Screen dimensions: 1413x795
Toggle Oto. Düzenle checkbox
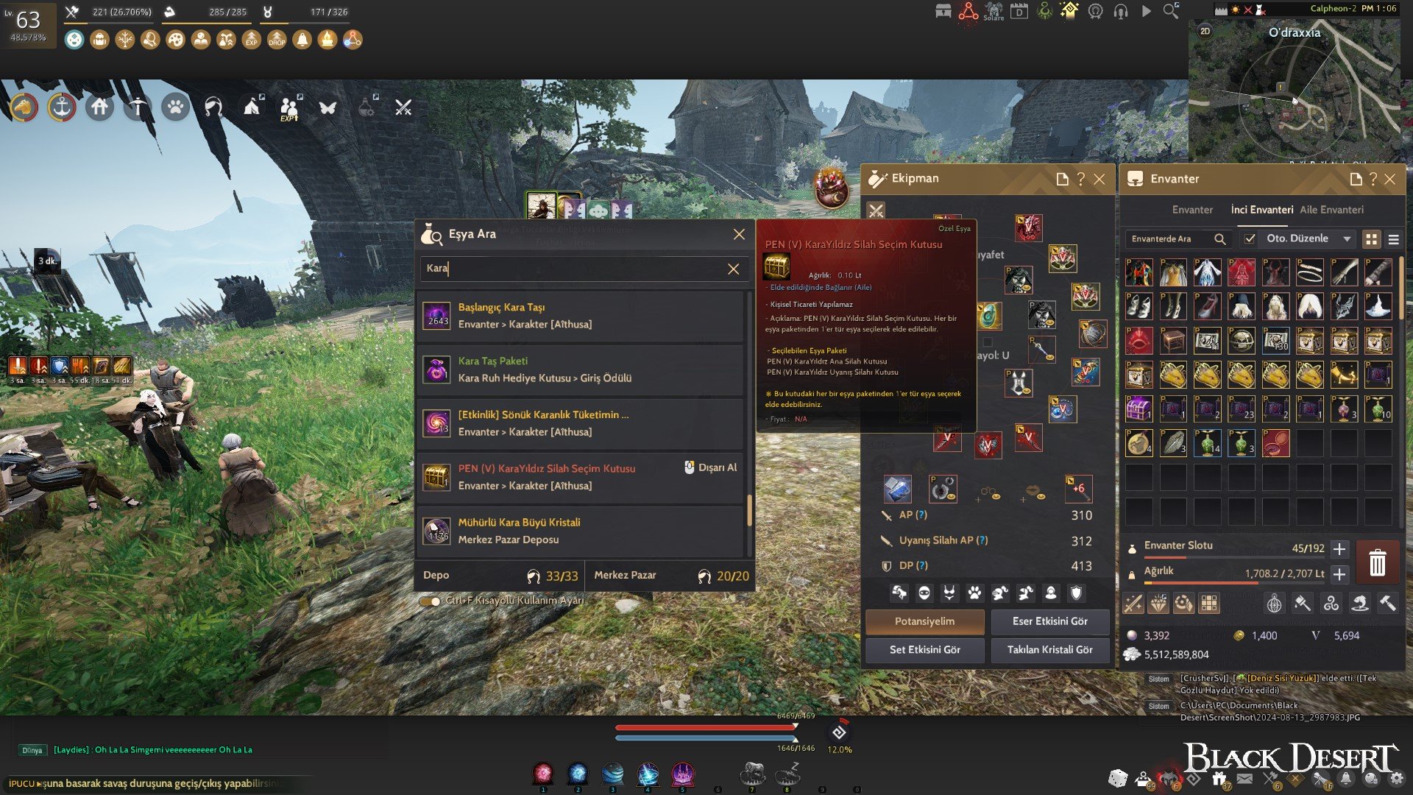pyautogui.click(x=1250, y=239)
